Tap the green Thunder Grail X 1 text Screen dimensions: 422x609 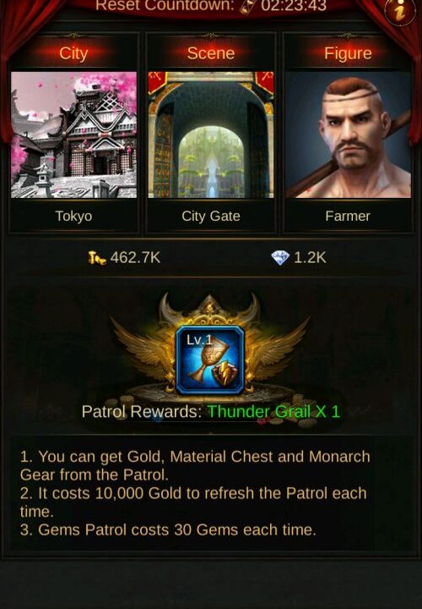coord(273,412)
